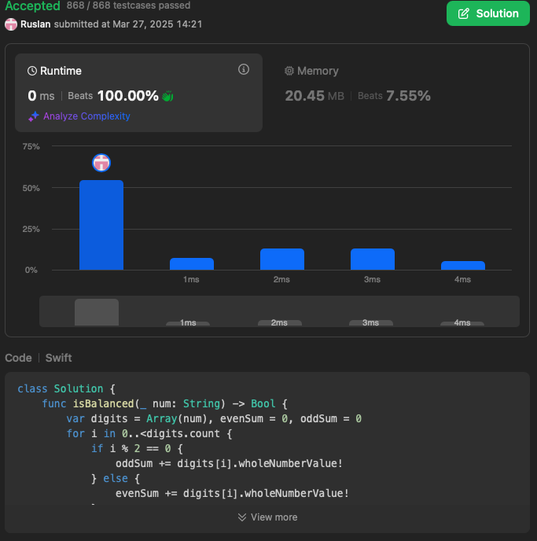Click the double chevron beside View more

[x=242, y=517]
